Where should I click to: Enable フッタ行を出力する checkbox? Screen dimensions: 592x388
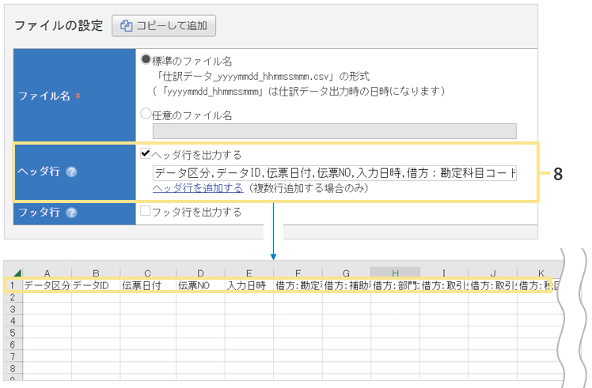point(146,212)
